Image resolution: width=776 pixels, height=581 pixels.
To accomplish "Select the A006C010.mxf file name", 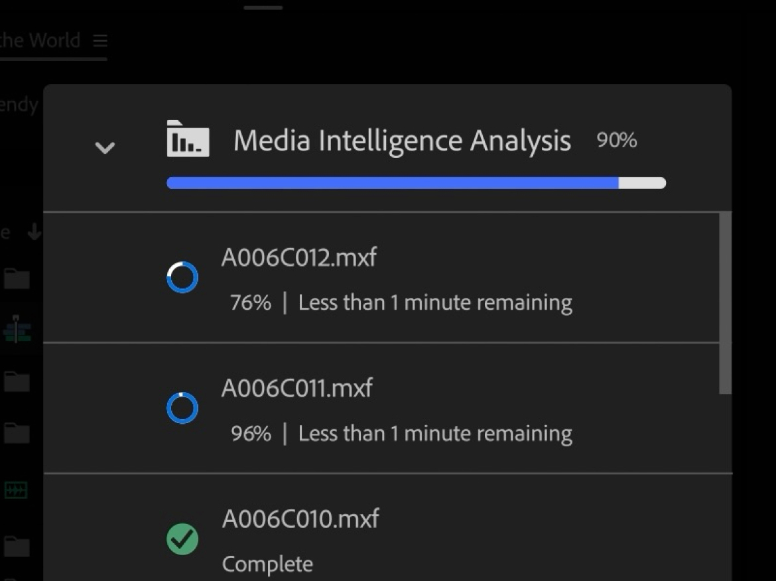I will click(x=300, y=519).
